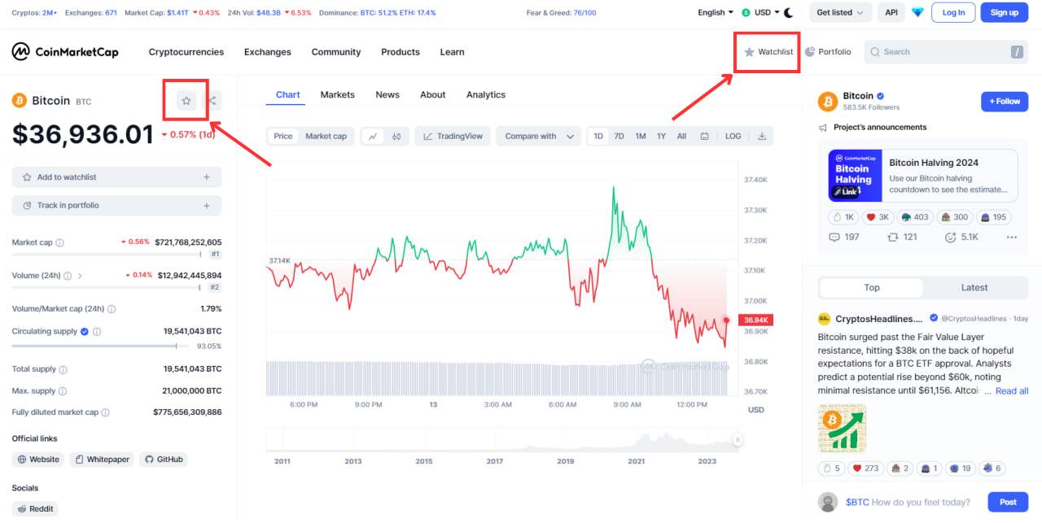The height and width of the screenshot is (523, 1042).
Task: Open the USD currency dropdown
Action: (x=761, y=12)
